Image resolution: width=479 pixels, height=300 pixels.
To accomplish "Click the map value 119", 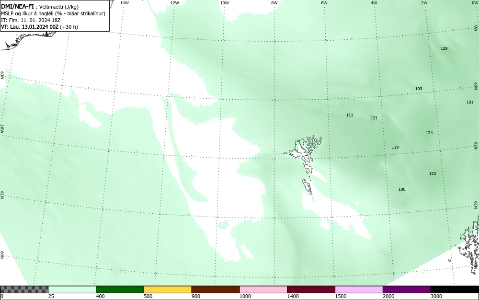I will (x=395, y=147).
